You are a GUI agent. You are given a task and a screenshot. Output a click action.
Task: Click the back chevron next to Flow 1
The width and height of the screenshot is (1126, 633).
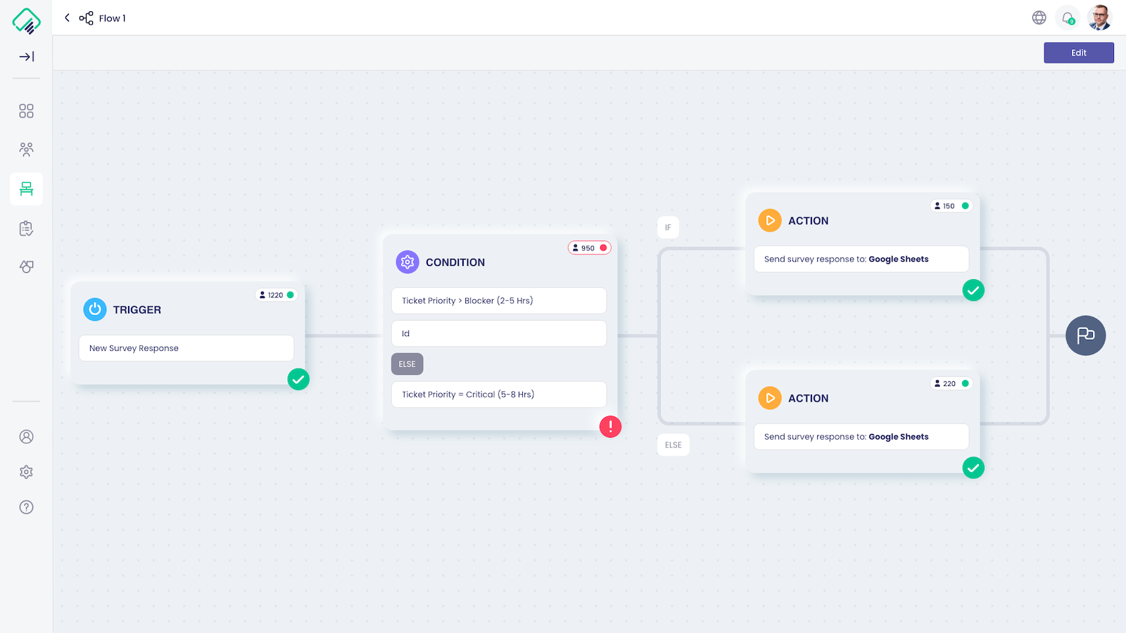pyautogui.click(x=67, y=18)
